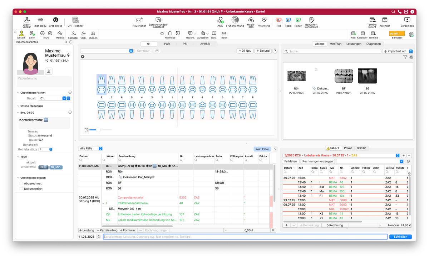
Task: Toggle the Kein Filter button
Action: tap(262, 149)
